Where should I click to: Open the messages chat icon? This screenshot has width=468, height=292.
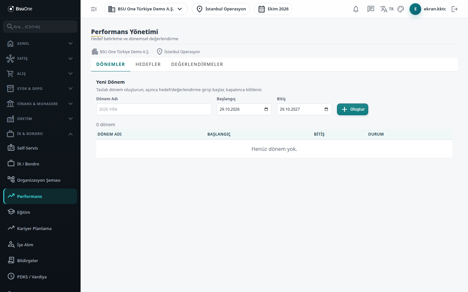pyautogui.click(x=371, y=9)
